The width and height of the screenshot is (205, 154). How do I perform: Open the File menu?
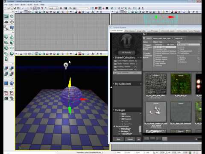(x=6, y=5)
